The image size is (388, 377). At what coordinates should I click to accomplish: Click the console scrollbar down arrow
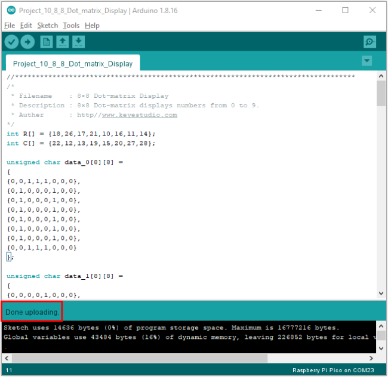(x=381, y=348)
